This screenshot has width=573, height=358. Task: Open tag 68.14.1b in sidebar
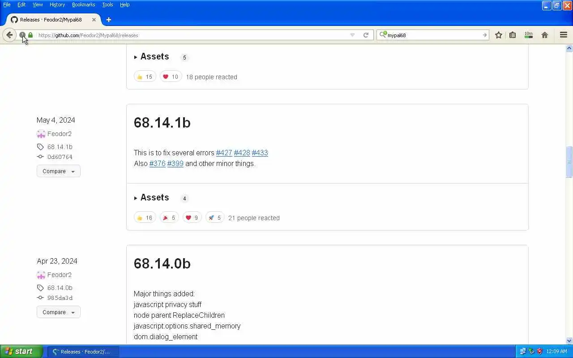click(60, 147)
